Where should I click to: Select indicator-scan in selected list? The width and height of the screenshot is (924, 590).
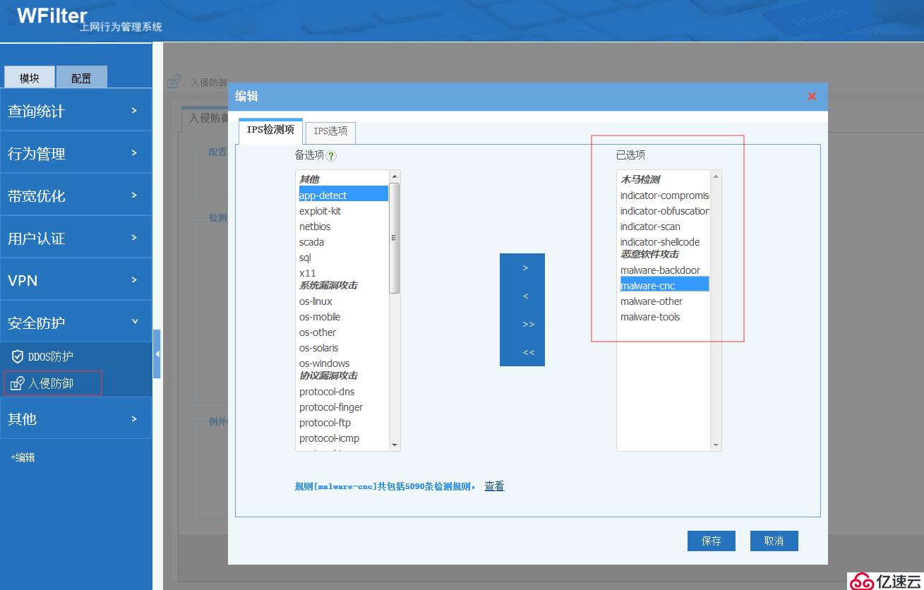coord(664,227)
